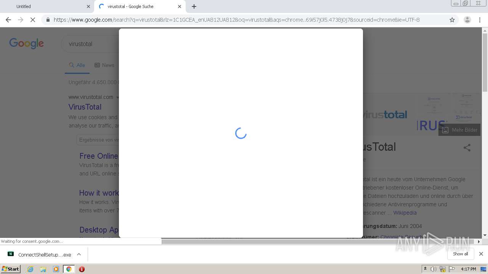
Task: Open the VirusTotal result title link
Action: pyautogui.click(x=85, y=107)
